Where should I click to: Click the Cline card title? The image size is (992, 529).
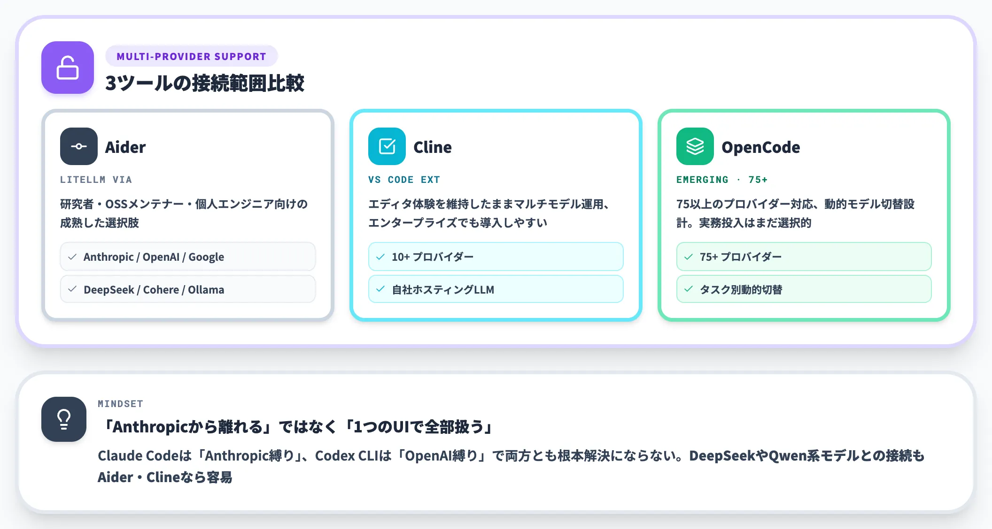coord(433,147)
